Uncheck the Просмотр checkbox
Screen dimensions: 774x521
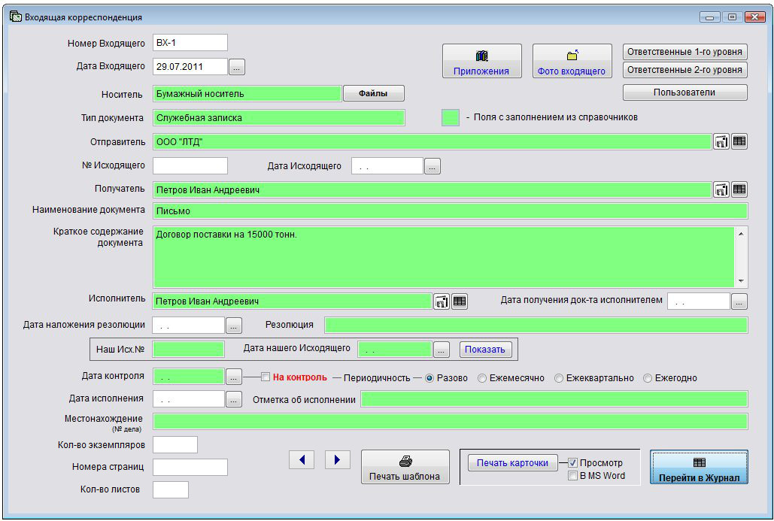point(573,463)
